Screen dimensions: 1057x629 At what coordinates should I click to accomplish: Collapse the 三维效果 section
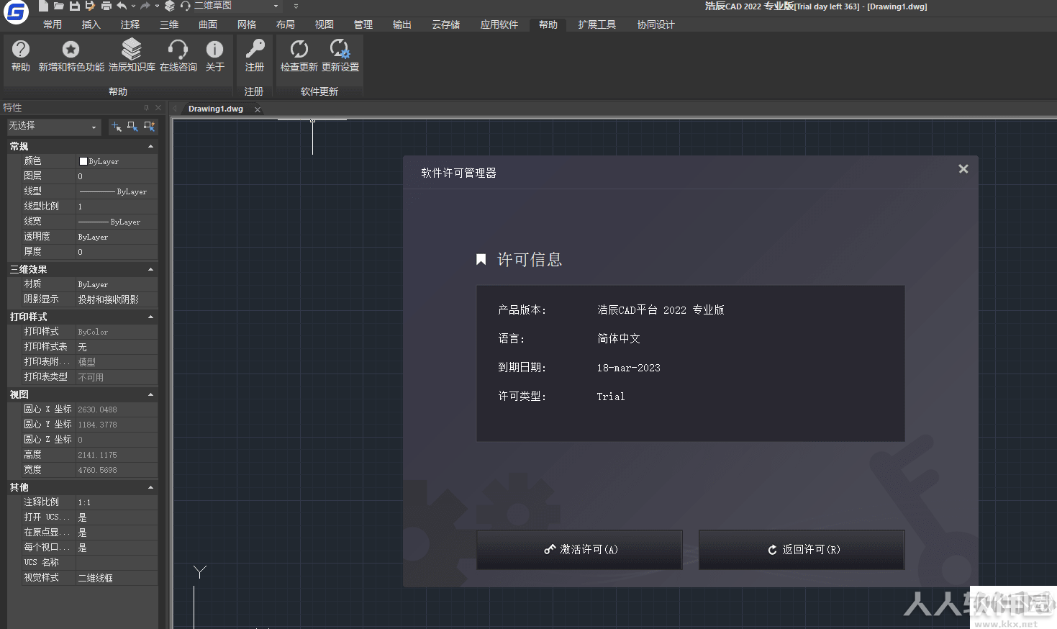coord(150,269)
